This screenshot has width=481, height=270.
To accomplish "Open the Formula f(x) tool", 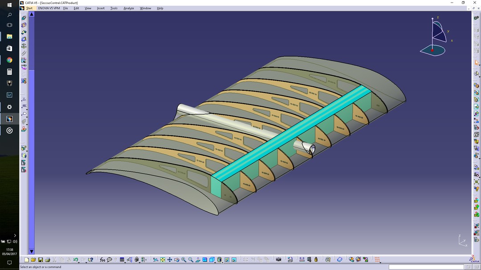I will (x=102, y=260).
